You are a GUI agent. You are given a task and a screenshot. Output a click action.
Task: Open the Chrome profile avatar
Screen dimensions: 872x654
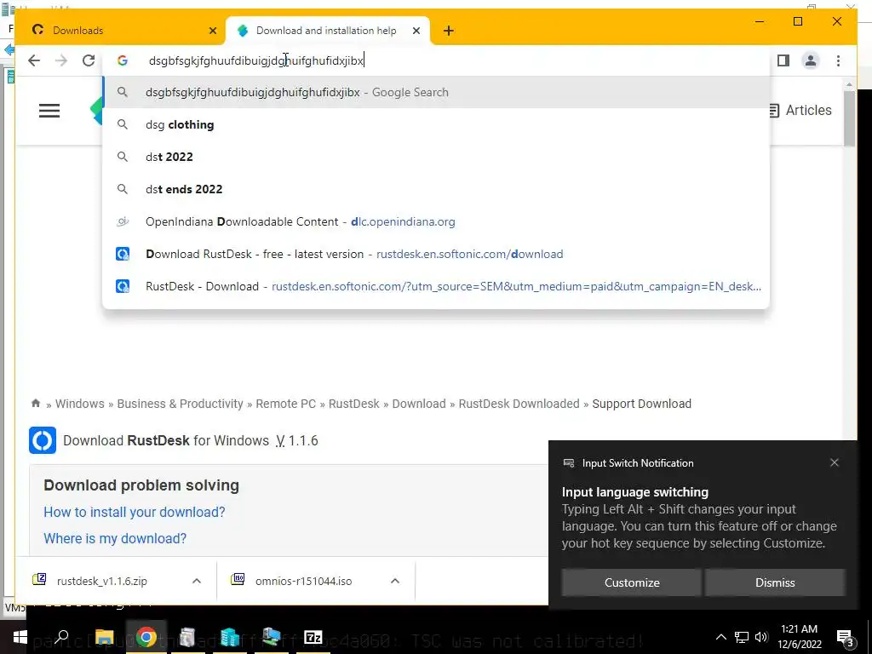(811, 60)
